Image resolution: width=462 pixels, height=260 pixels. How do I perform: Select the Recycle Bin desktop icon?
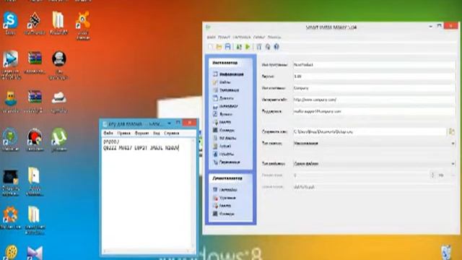click(x=446, y=253)
